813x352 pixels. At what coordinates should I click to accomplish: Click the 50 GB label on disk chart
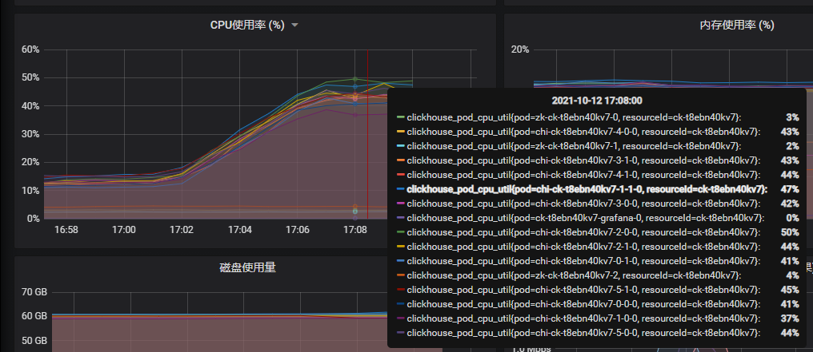34,341
